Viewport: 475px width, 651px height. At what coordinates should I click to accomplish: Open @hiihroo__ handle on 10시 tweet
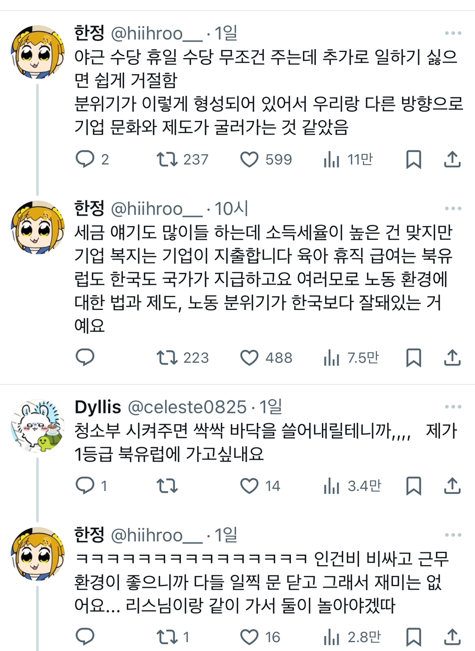156,209
